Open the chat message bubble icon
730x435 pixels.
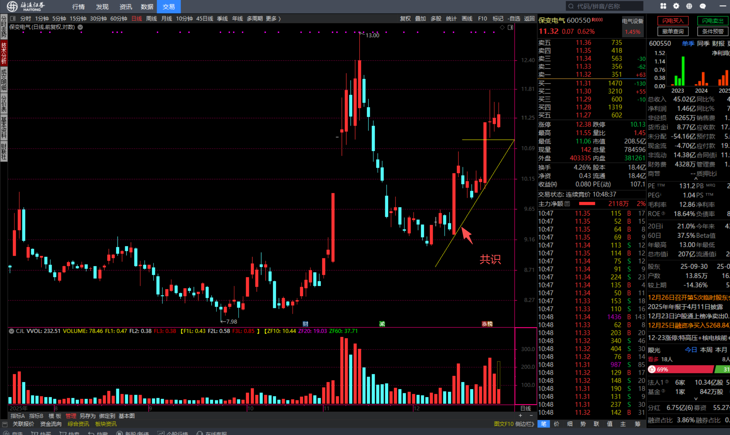pos(703,6)
